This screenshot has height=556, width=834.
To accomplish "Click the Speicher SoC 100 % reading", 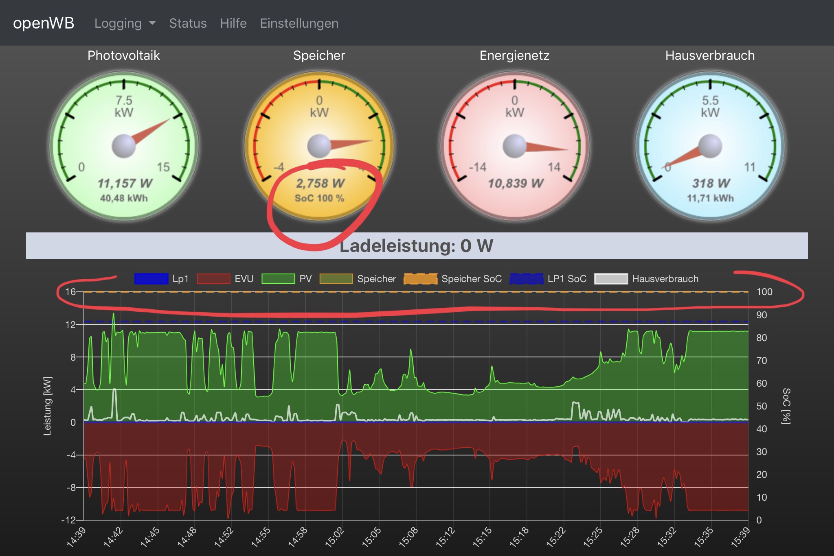I will 319,198.
